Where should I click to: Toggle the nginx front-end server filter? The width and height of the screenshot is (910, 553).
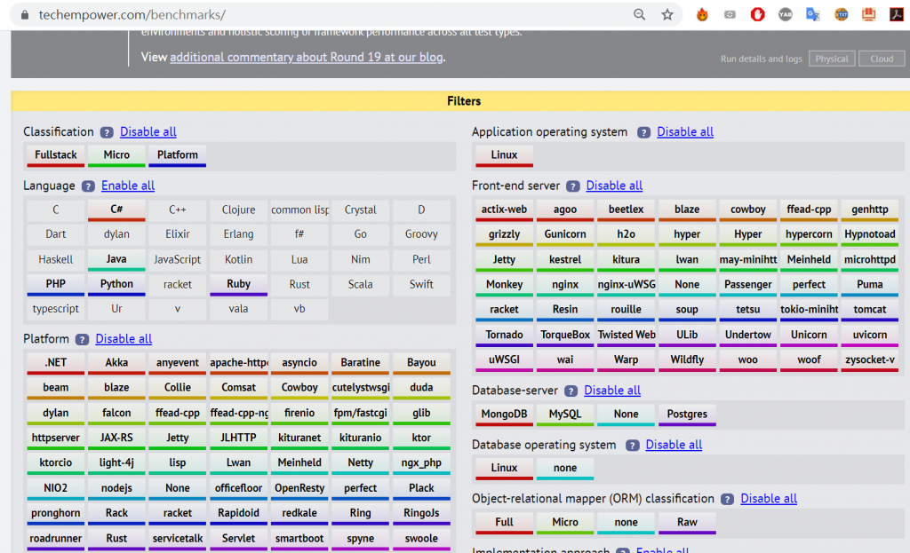565,285
